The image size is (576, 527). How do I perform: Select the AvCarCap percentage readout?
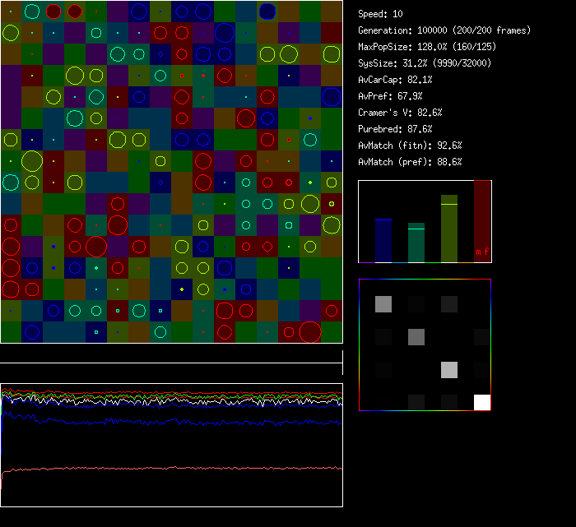(x=396, y=80)
